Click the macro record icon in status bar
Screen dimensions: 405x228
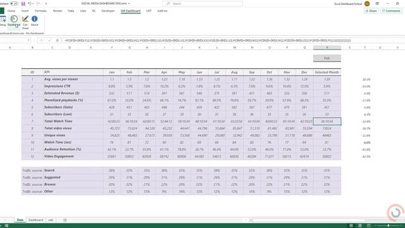(6, 225)
